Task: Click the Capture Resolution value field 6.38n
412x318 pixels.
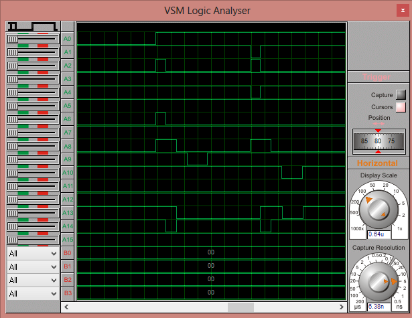Action: pos(379,307)
